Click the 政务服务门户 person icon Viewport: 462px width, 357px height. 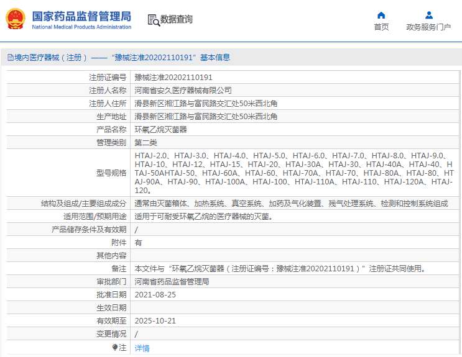(428, 15)
